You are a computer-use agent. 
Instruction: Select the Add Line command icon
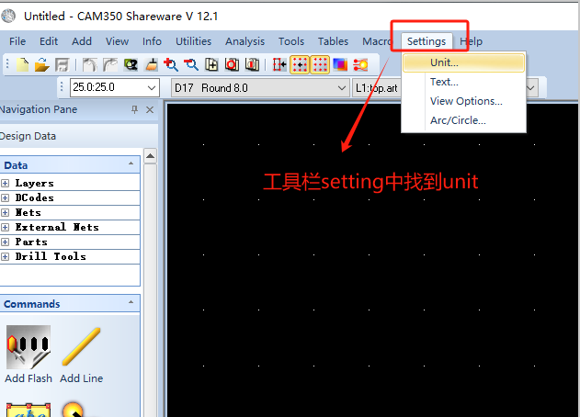[82, 347]
